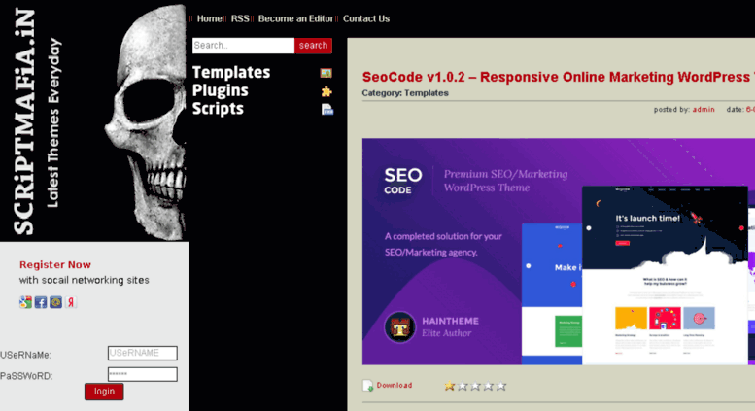This screenshot has width=755, height=411.
Task: Click the Register Now link
Action: [x=54, y=264]
